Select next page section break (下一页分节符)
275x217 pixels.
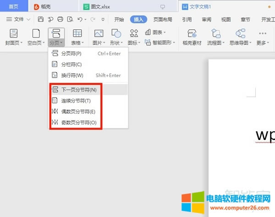click(79, 90)
